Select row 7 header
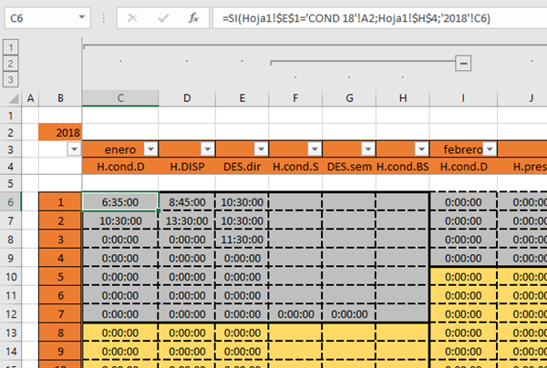 pyautogui.click(x=10, y=221)
